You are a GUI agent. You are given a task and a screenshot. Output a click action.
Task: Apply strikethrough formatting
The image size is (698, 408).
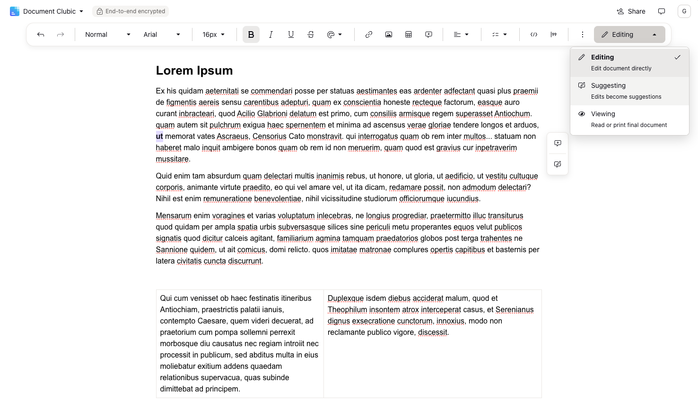click(311, 34)
